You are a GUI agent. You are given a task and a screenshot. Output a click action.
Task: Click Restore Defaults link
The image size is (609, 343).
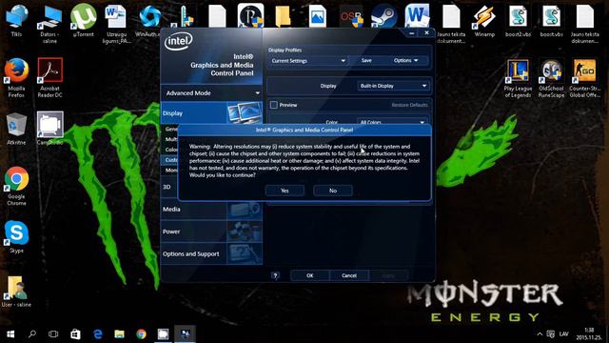click(409, 105)
